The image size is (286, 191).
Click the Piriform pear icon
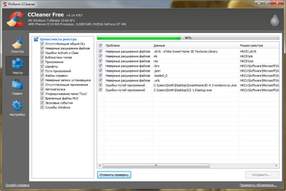(x=275, y=19)
